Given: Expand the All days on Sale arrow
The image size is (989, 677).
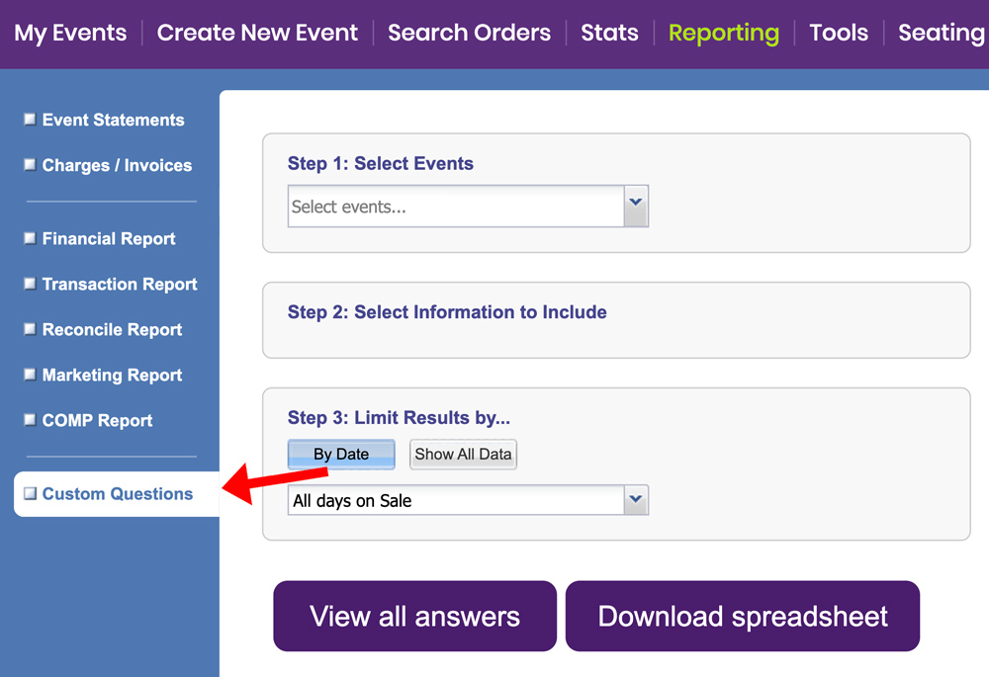Looking at the screenshot, I should click(x=636, y=500).
